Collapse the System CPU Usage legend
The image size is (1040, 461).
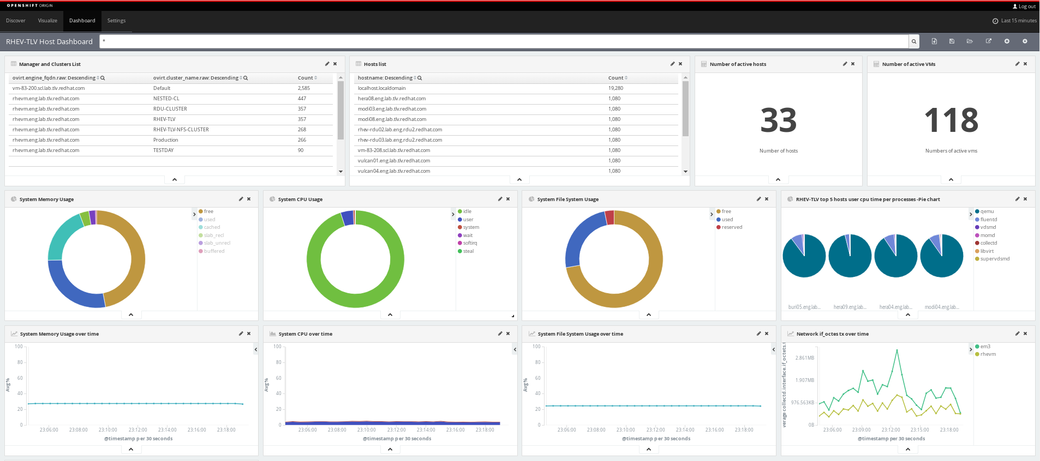453,214
